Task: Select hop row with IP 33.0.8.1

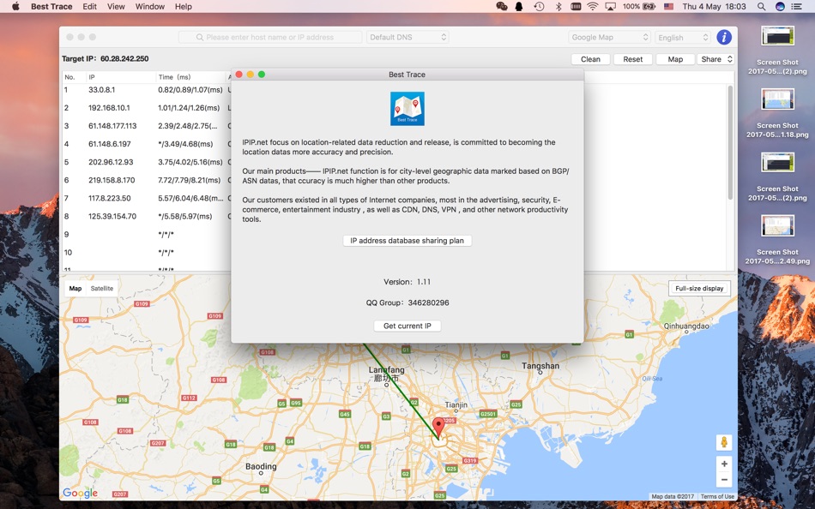Action: pyautogui.click(x=146, y=90)
